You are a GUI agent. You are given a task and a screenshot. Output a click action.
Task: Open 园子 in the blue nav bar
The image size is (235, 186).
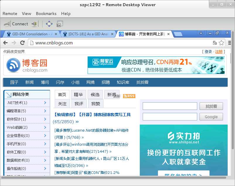(14, 82)
